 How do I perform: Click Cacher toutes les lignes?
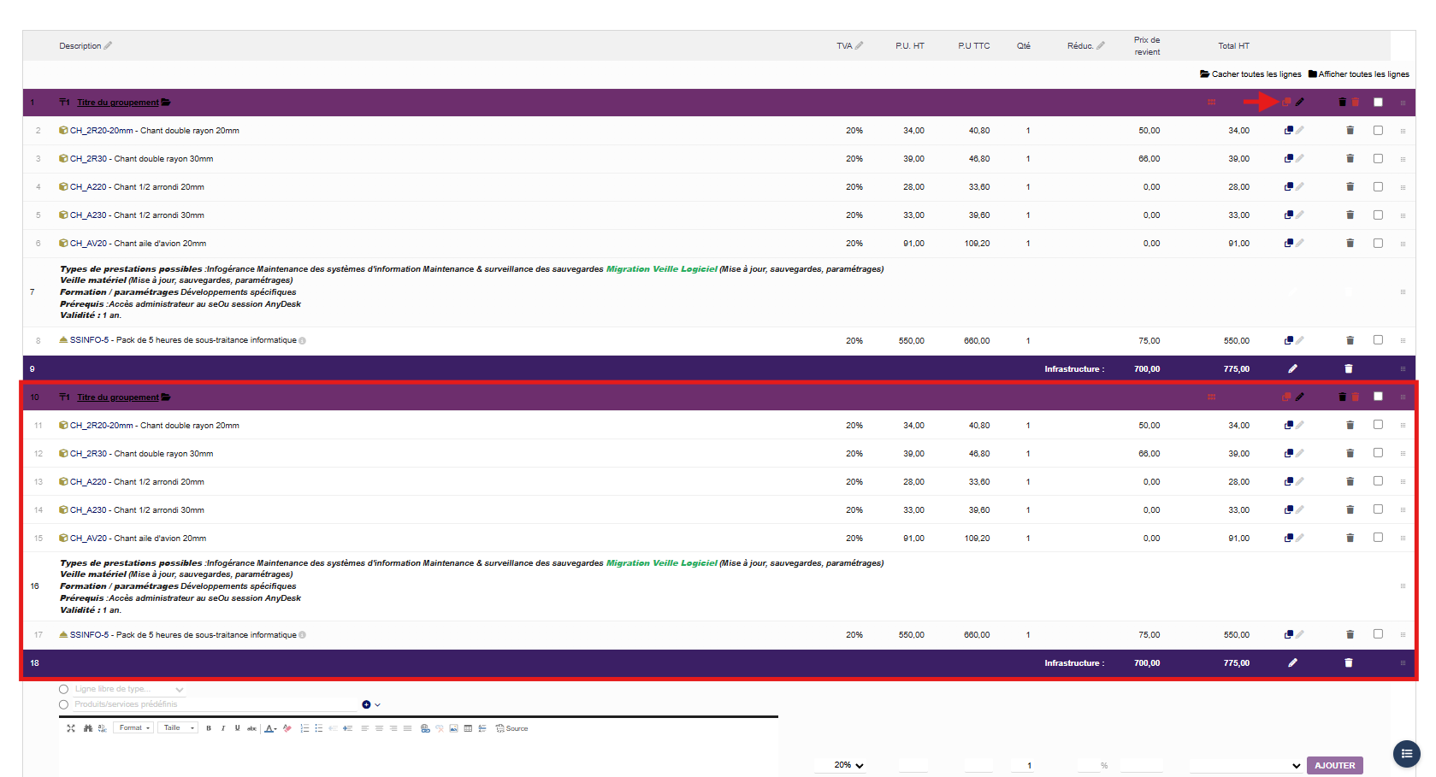tap(1250, 74)
